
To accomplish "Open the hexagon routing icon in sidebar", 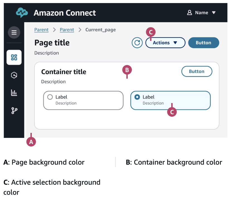I will (x=14, y=75).
